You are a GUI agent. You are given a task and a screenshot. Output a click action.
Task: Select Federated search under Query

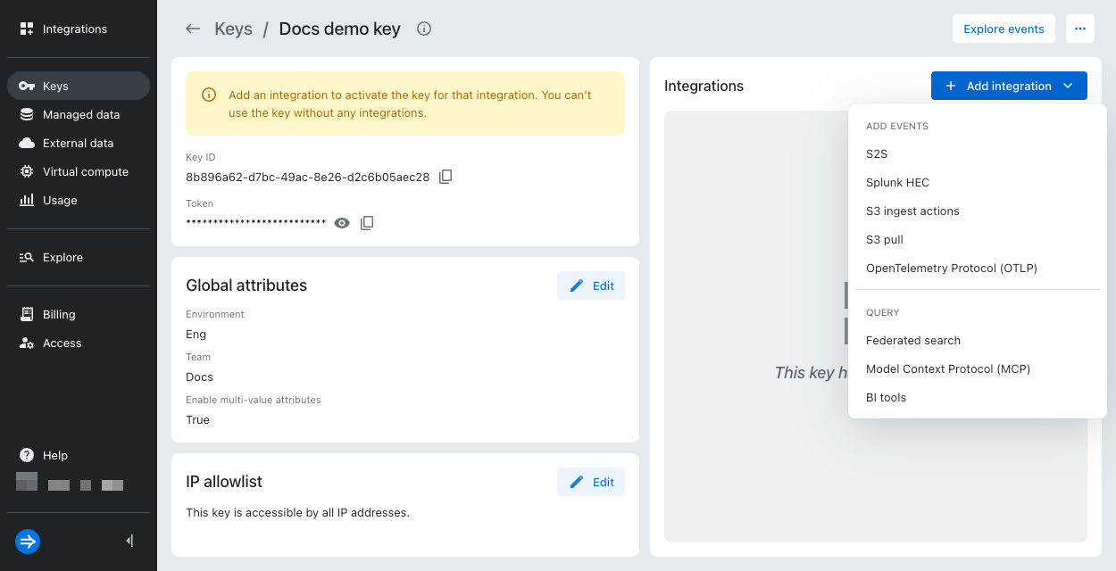click(978, 340)
